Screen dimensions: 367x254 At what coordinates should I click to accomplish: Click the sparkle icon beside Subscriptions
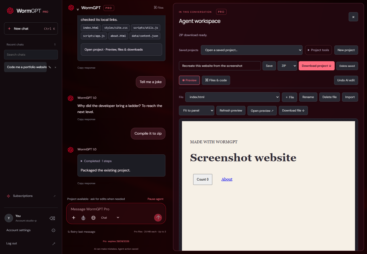8,196
